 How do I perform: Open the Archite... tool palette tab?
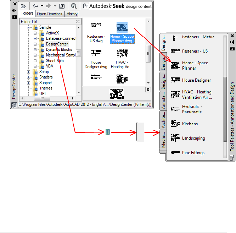163,120
